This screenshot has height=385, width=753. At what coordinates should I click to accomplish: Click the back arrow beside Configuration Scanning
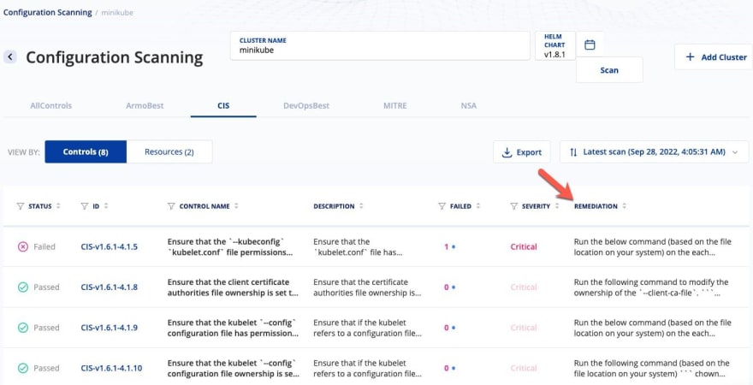[10, 57]
